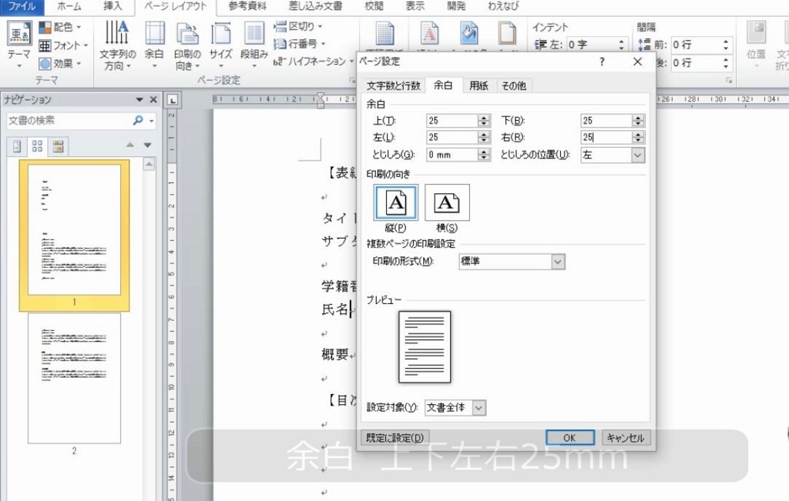Adjust the とじしろ gutter spinner
789x501 pixels.
click(x=484, y=155)
